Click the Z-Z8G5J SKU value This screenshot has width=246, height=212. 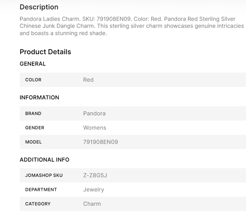point(95,176)
